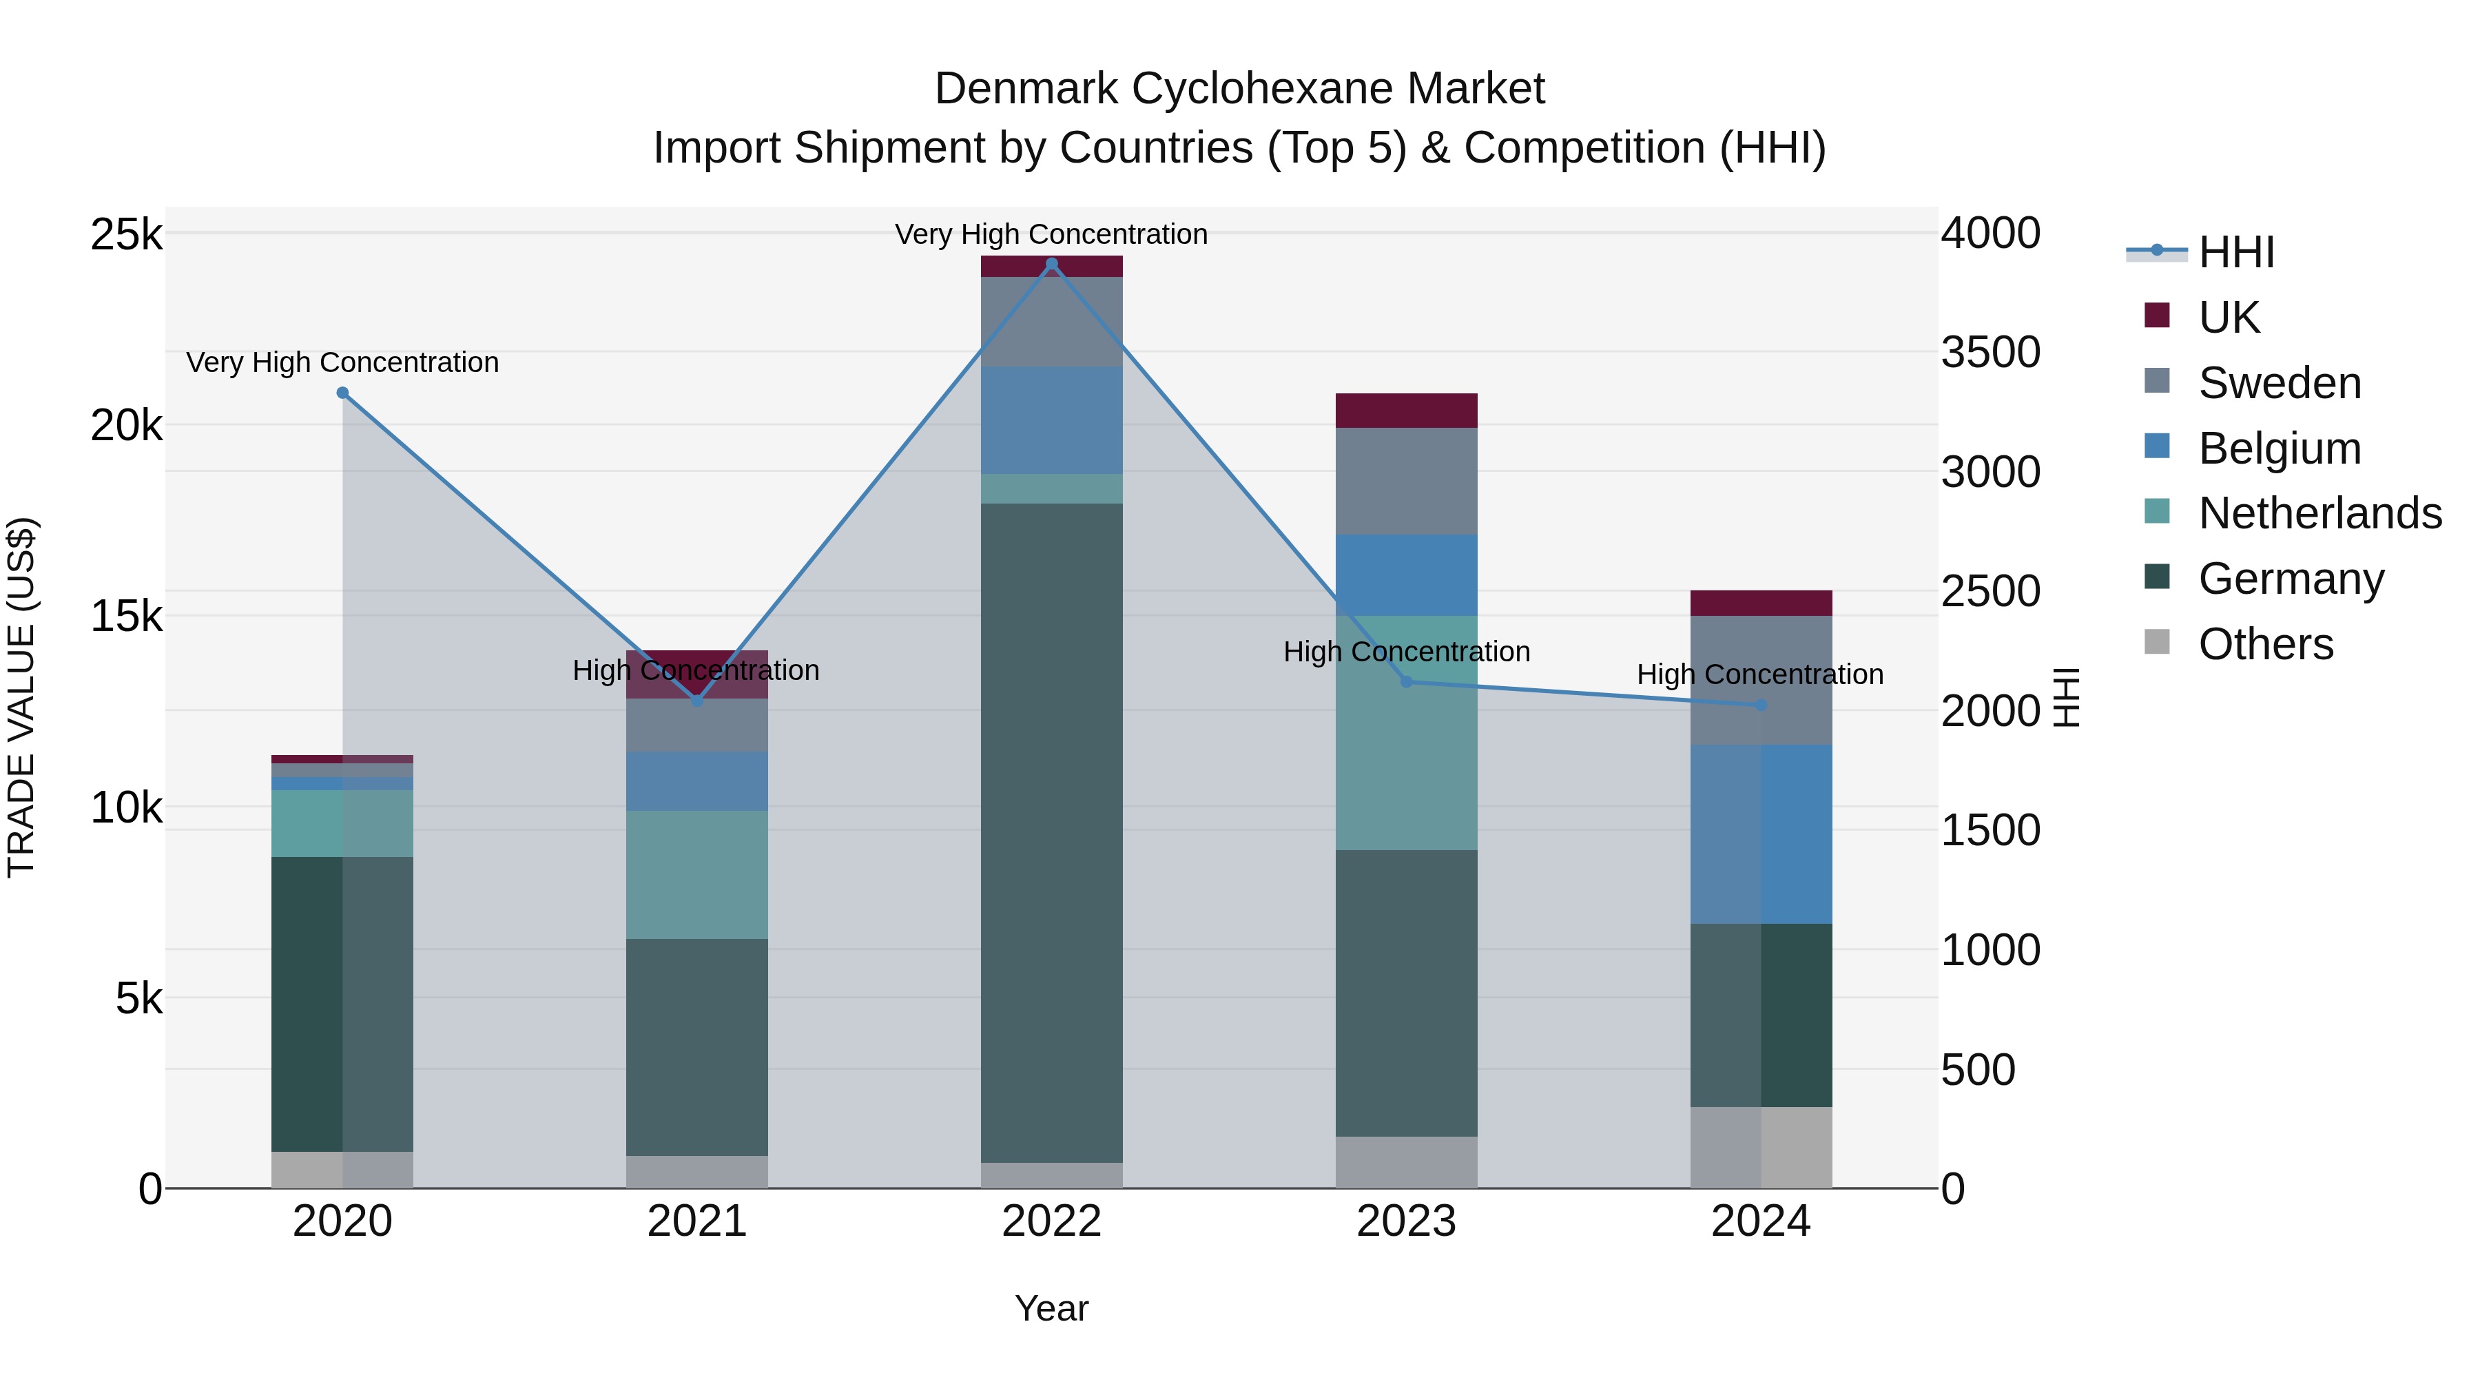Viewport: 2480px width, 1395px height.
Task: Click the 2021 x-axis label
Action: (697, 1221)
